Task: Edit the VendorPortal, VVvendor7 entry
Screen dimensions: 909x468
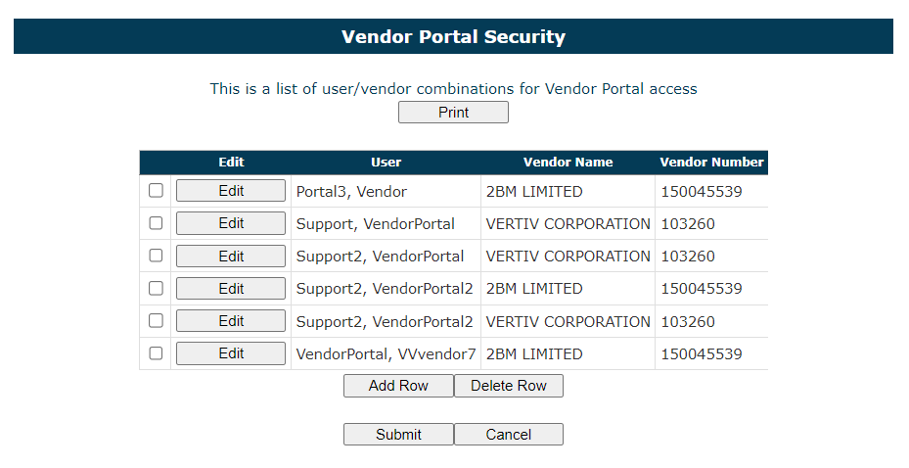Action: pyautogui.click(x=231, y=353)
